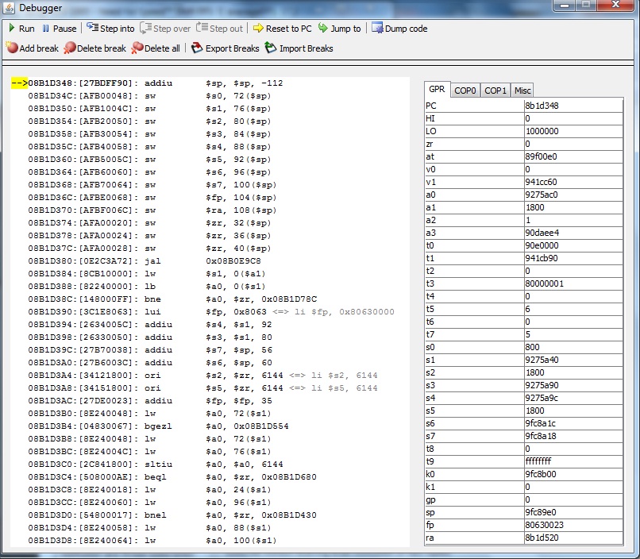Open the COP1 register tab
This screenshot has width=640, height=559.
pyautogui.click(x=495, y=91)
